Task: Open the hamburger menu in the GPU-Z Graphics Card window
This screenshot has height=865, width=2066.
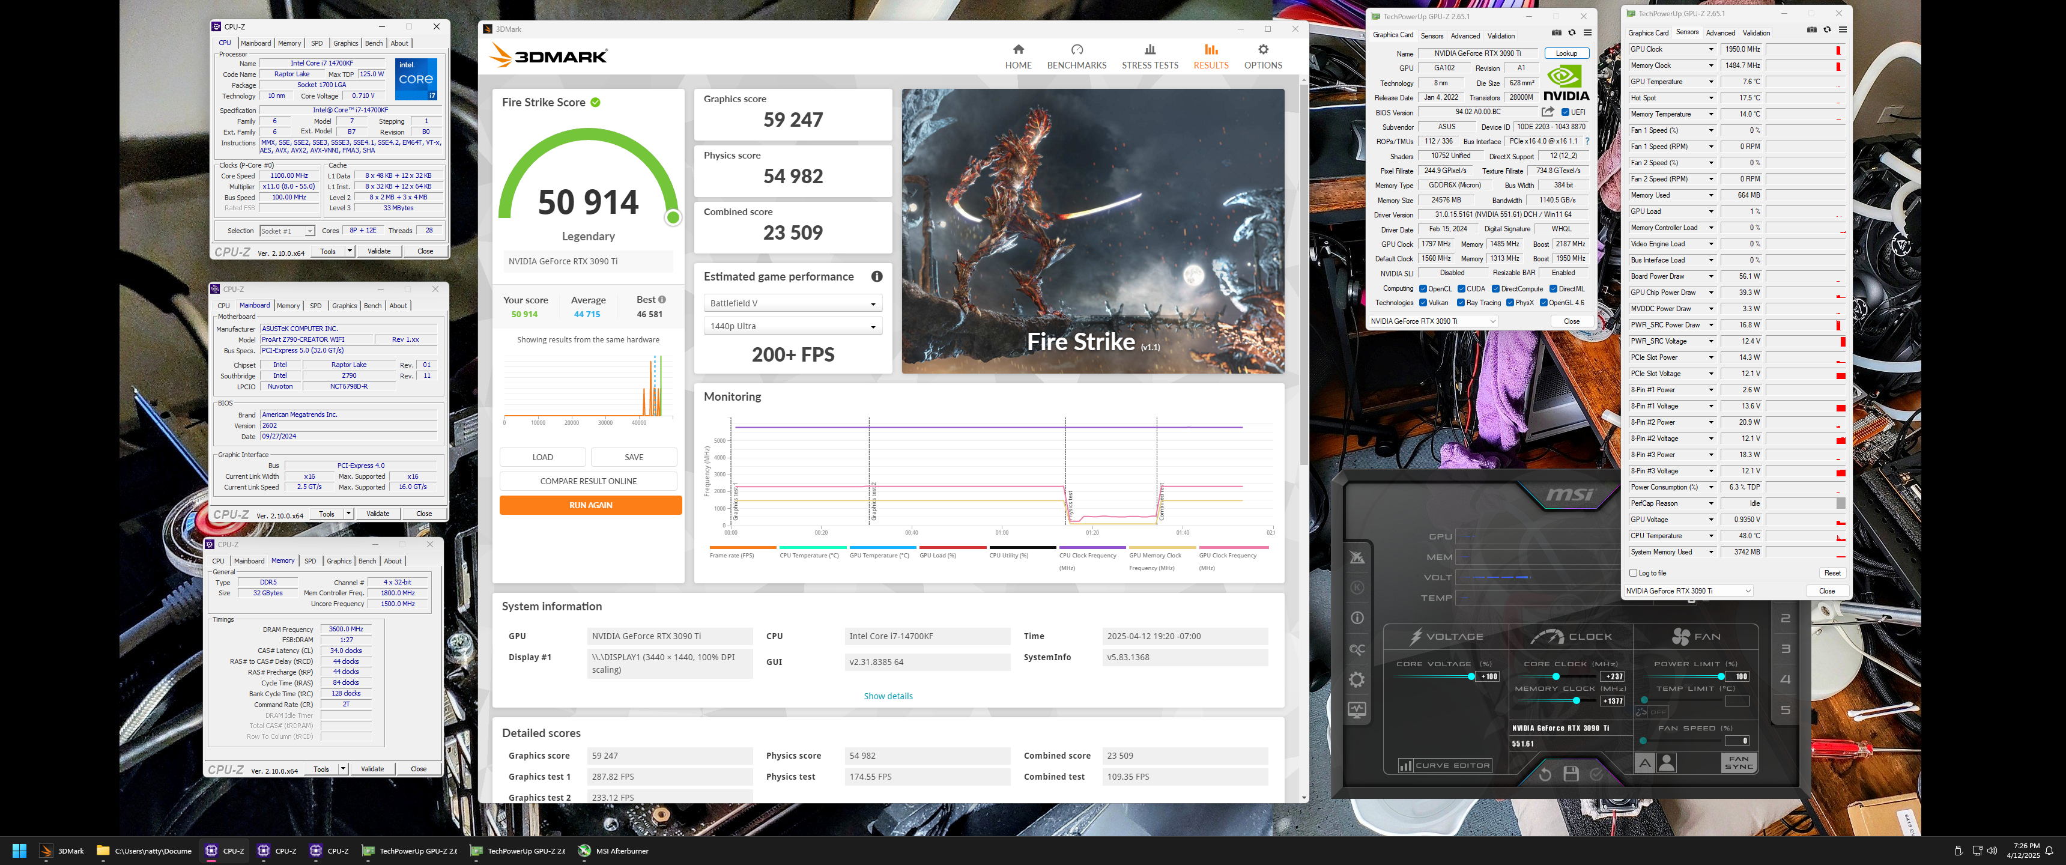Action: click(1587, 33)
